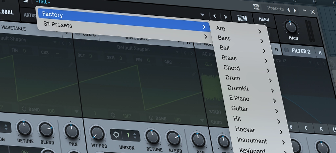
Task: Click the OSC C Default Shapes wavetable name
Action: click(133, 48)
